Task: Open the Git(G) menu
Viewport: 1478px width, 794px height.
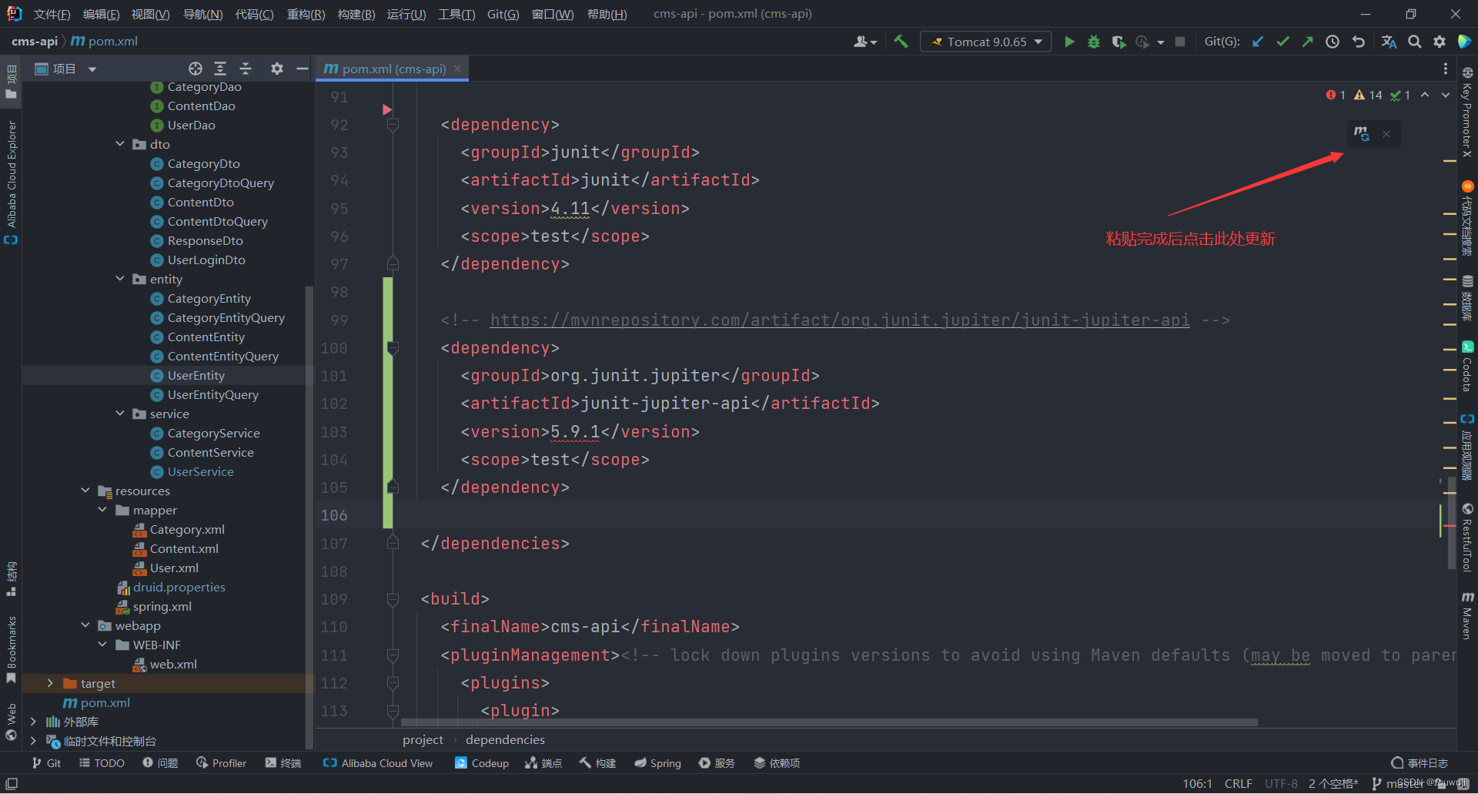Action: pos(503,15)
